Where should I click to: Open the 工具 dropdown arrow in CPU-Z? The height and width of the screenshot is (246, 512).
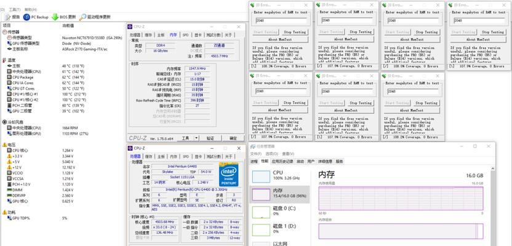[196, 138]
